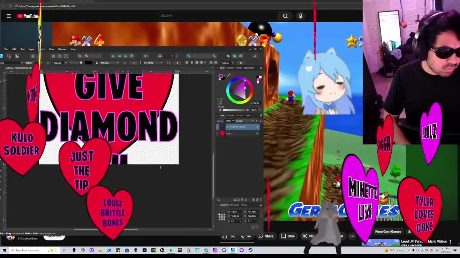Viewport: 460px width, 258px height.
Task: Click the delete layer trash icon
Action: pos(261,200)
